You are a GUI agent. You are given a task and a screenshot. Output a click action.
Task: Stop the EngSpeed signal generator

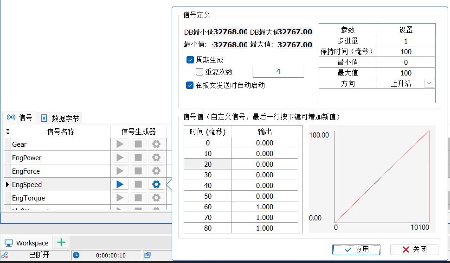pyautogui.click(x=138, y=184)
